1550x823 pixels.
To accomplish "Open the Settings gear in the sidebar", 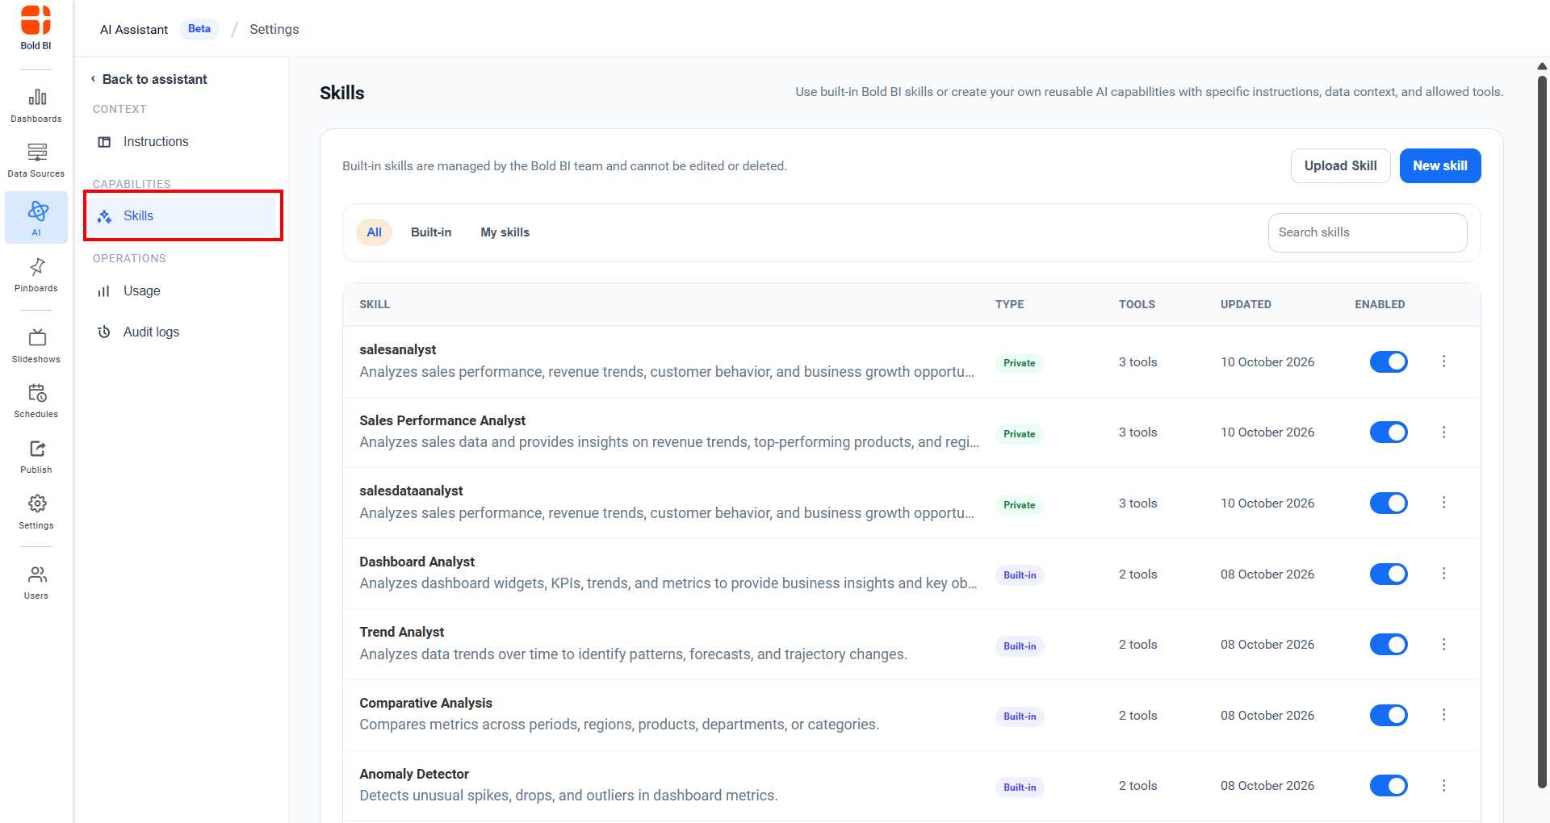I will [36, 512].
